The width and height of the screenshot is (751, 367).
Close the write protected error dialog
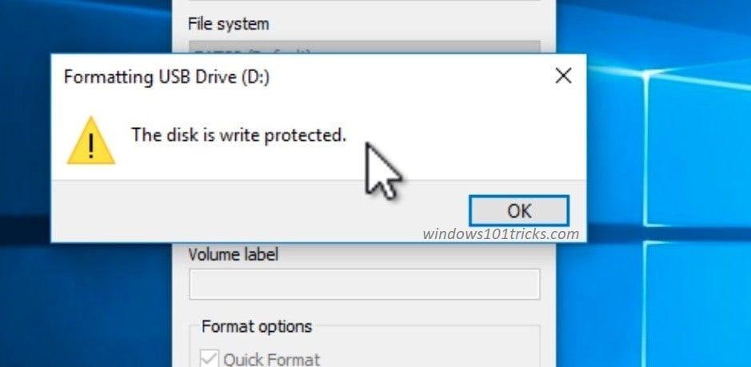563,77
